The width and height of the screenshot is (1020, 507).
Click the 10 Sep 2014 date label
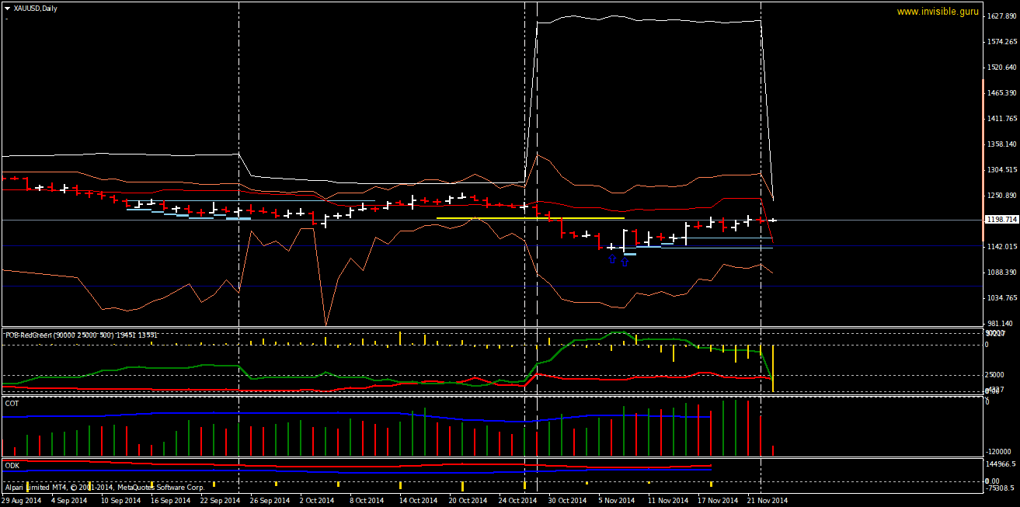[121, 501]
